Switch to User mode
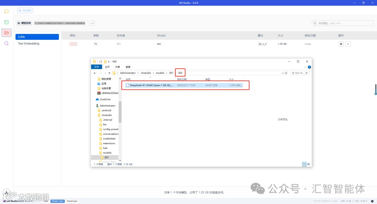 tap(46, 201)
